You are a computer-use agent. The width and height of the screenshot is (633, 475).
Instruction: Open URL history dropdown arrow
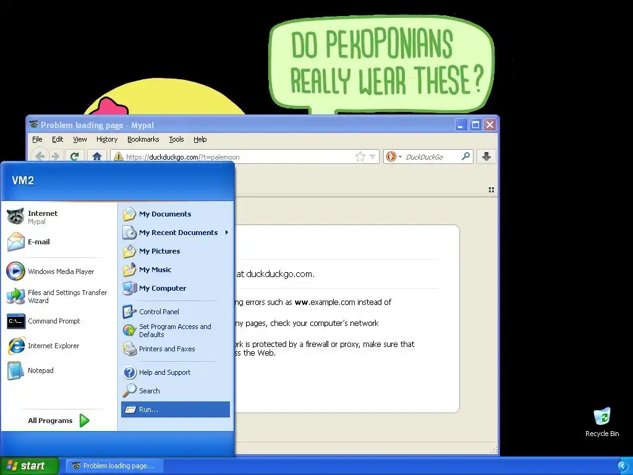click(373, 156)
